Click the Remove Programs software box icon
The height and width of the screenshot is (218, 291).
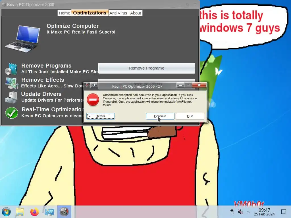(11, 69)
